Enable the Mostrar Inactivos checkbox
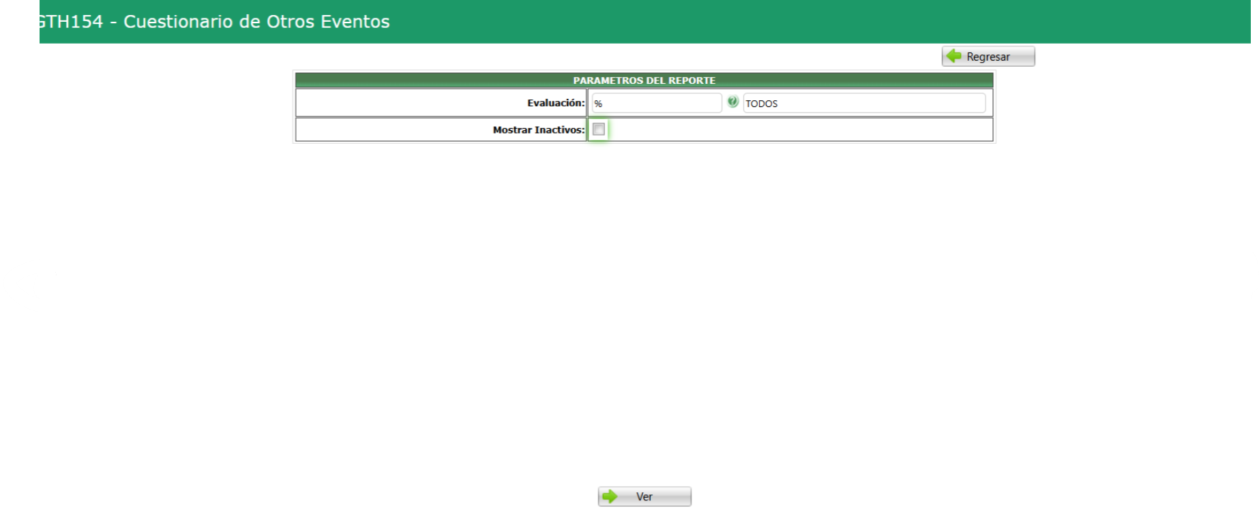 click(599, 130)
